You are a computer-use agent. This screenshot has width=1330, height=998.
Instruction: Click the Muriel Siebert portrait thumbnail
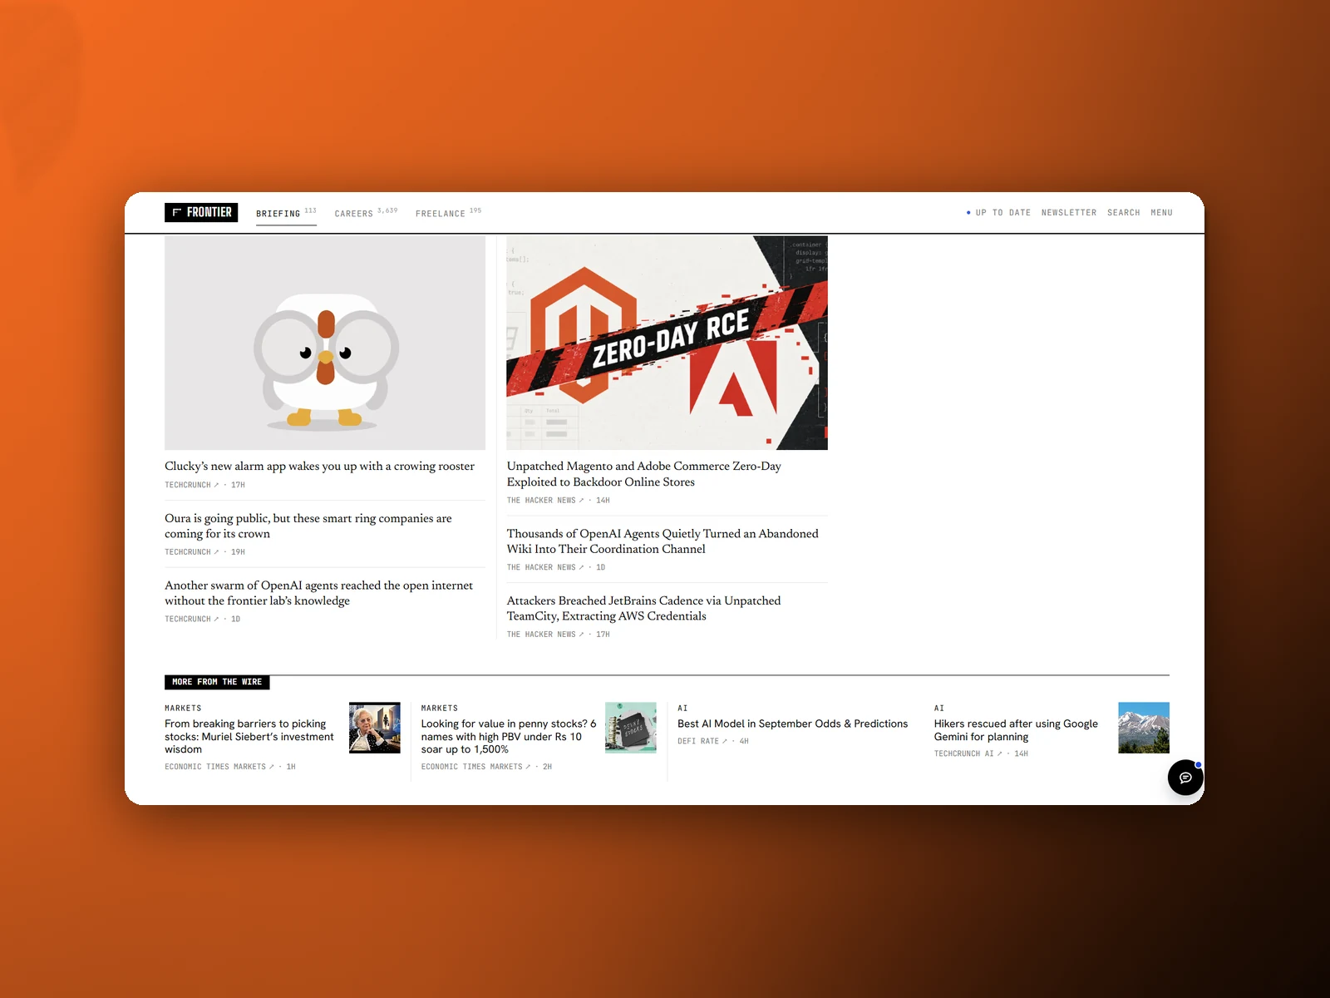(374, 728)
